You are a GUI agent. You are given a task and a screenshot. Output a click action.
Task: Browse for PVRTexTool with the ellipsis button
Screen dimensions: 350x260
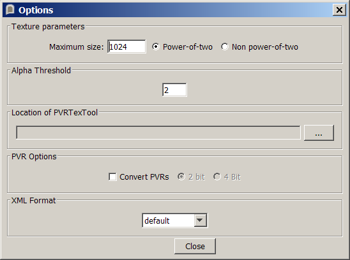coord(319,133)
